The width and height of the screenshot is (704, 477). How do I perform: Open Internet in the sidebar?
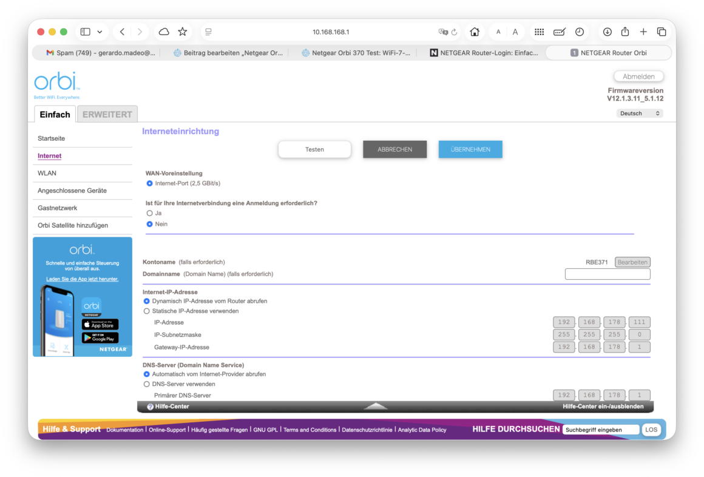click(49, 156)
